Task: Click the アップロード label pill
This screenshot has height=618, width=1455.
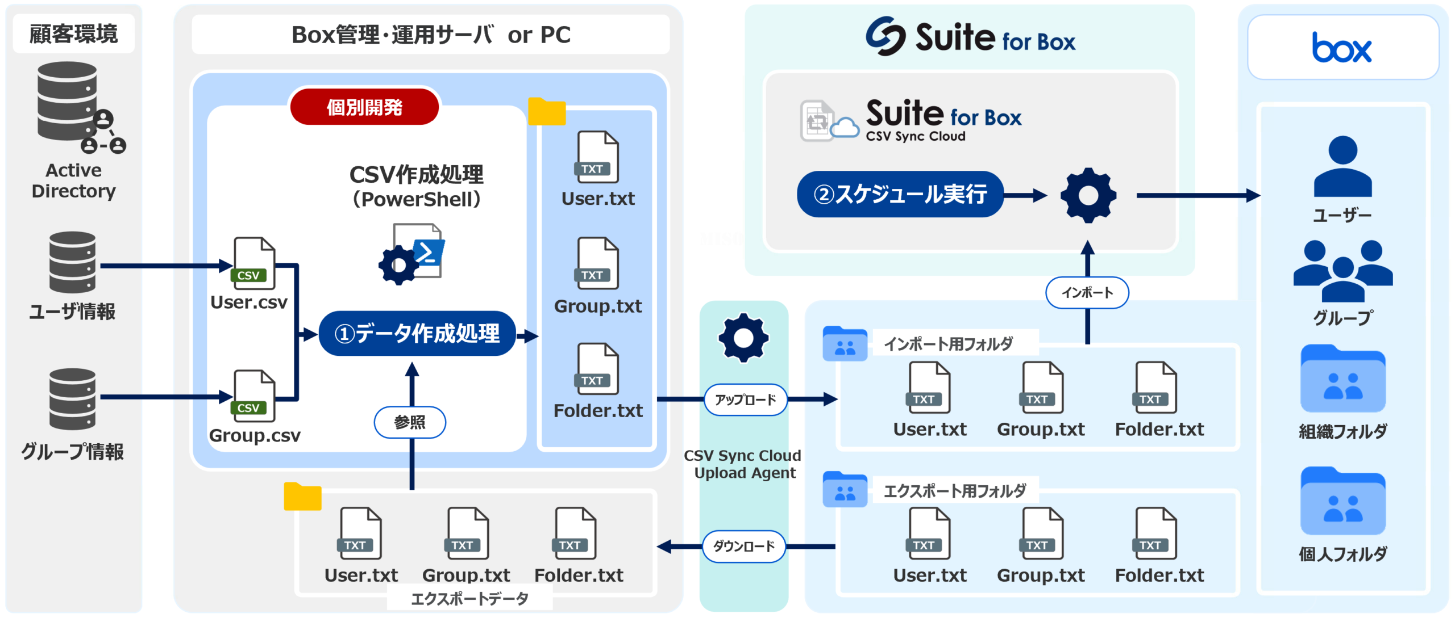Action: [x=745, y=400]
